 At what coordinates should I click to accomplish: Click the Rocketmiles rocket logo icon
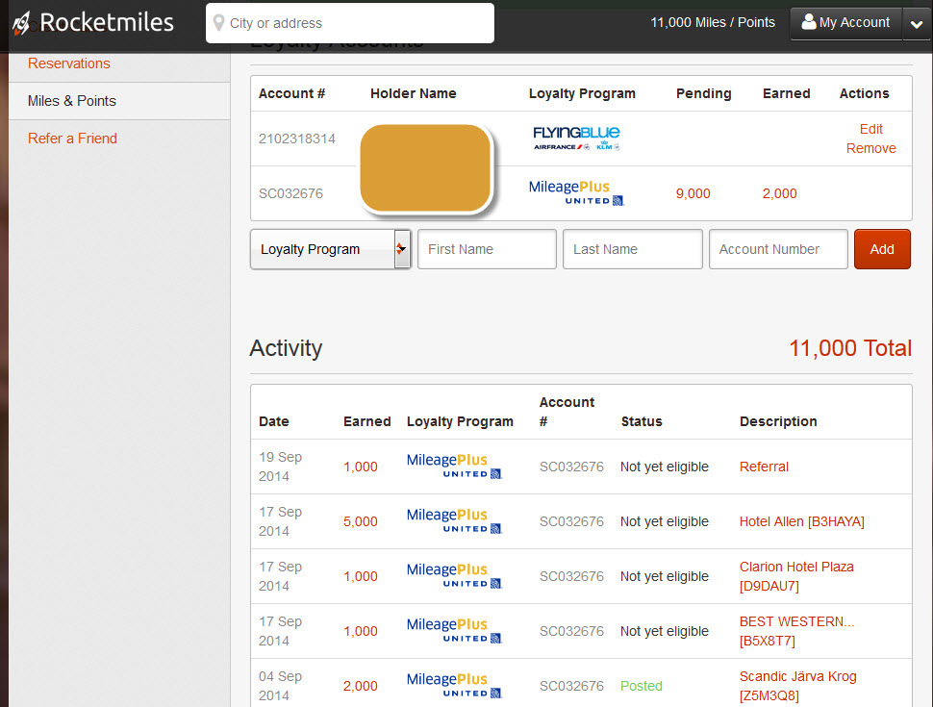[21, 23]
